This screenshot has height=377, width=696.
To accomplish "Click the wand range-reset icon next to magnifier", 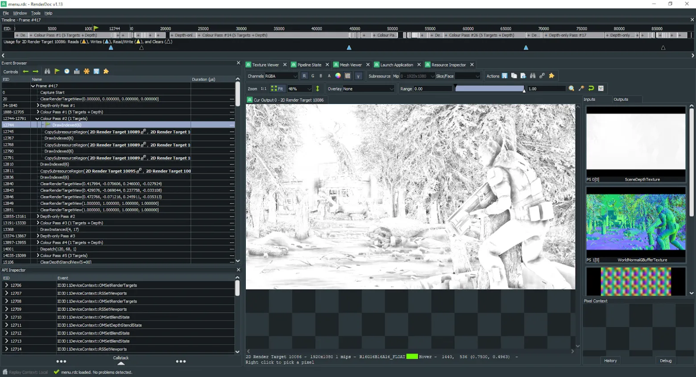I will click(x=581, y=88).
